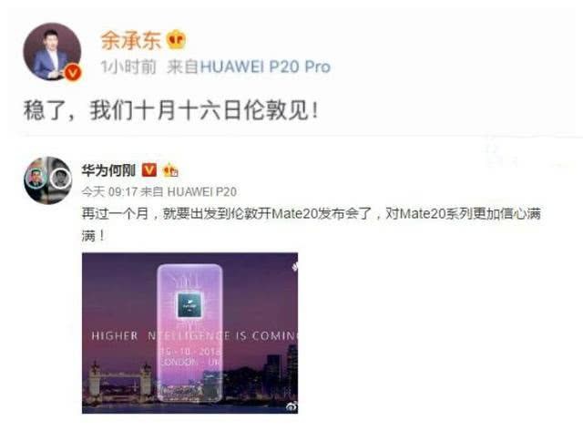Screen dimensions: 583x431
Task: Click the Weibo watermark logo on the poster corner
Action: click(291, 406)
